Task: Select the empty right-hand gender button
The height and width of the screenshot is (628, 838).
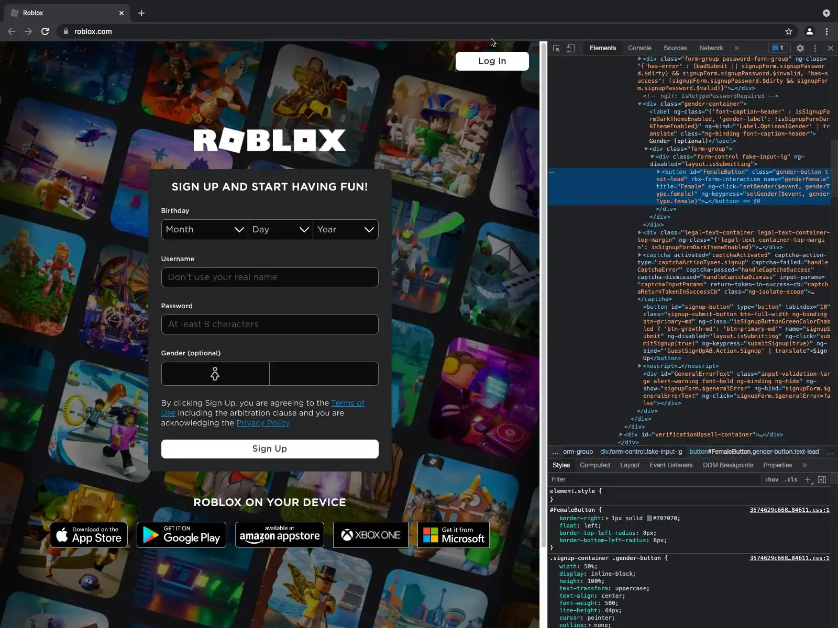Action: (x=324, y=374)
